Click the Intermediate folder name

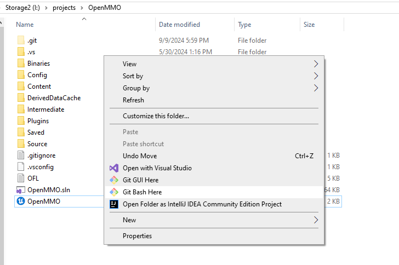46,110
